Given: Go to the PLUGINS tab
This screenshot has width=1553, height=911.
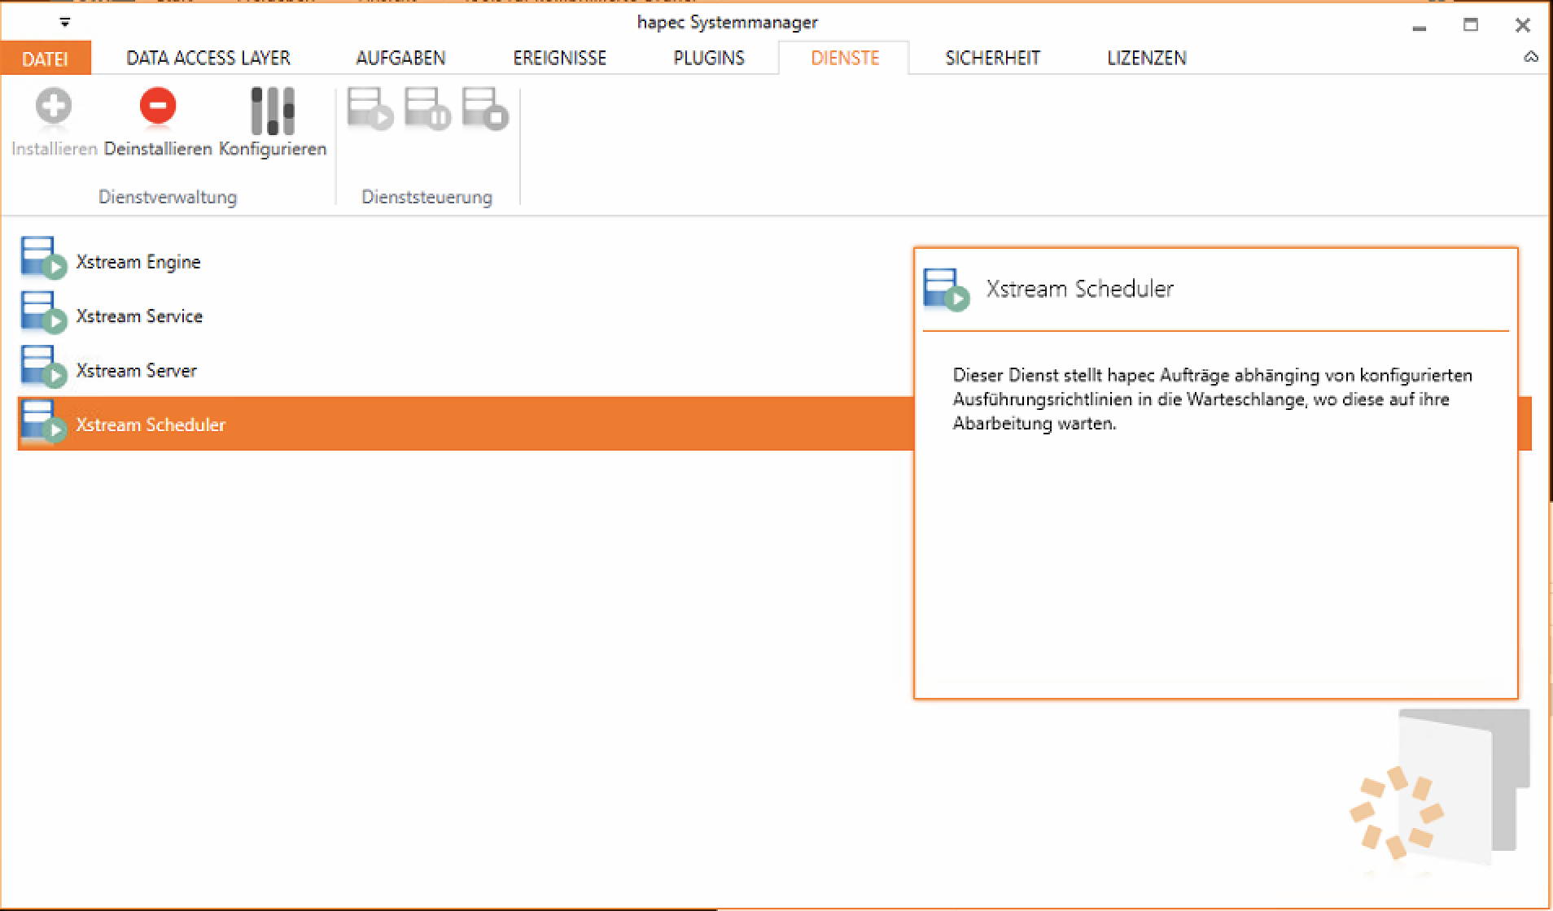Looking at the screenshot, I should click(708, 59).
